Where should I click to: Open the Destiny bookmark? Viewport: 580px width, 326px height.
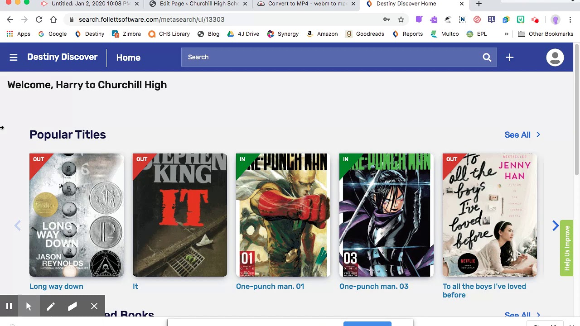coord(90,34)
